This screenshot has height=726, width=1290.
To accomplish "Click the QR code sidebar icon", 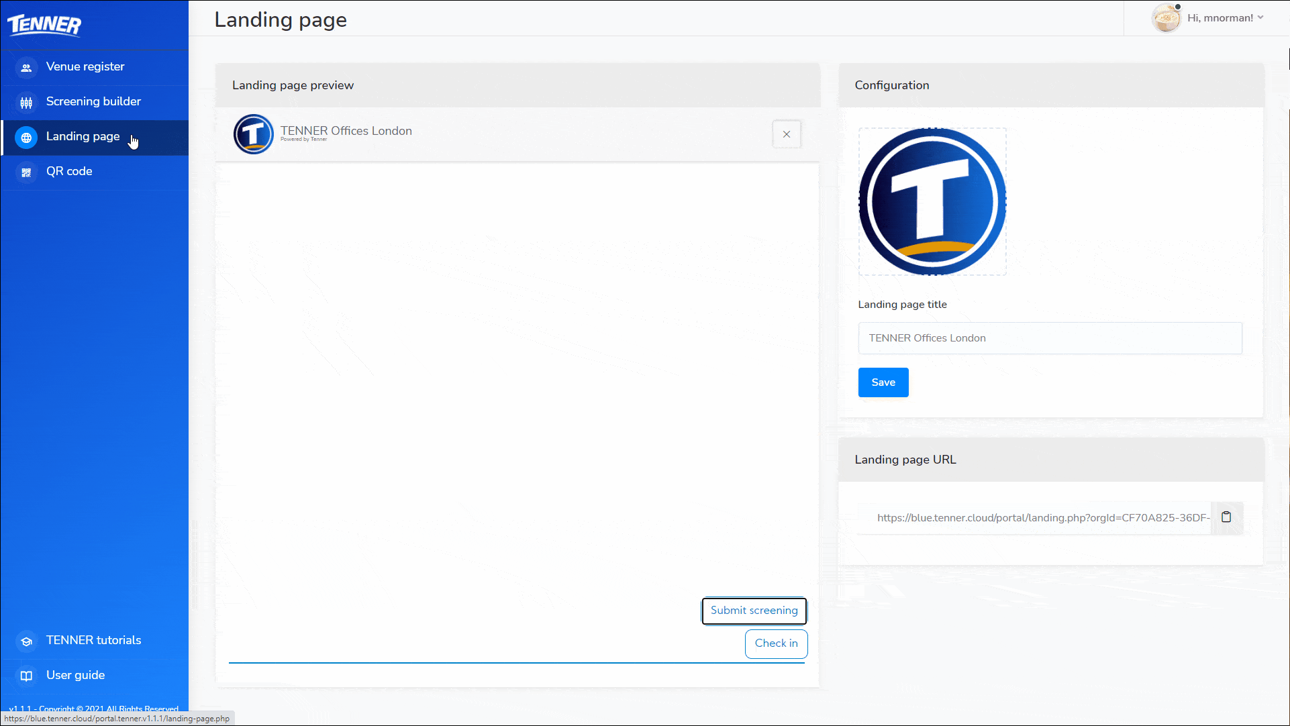I will 26,172.
